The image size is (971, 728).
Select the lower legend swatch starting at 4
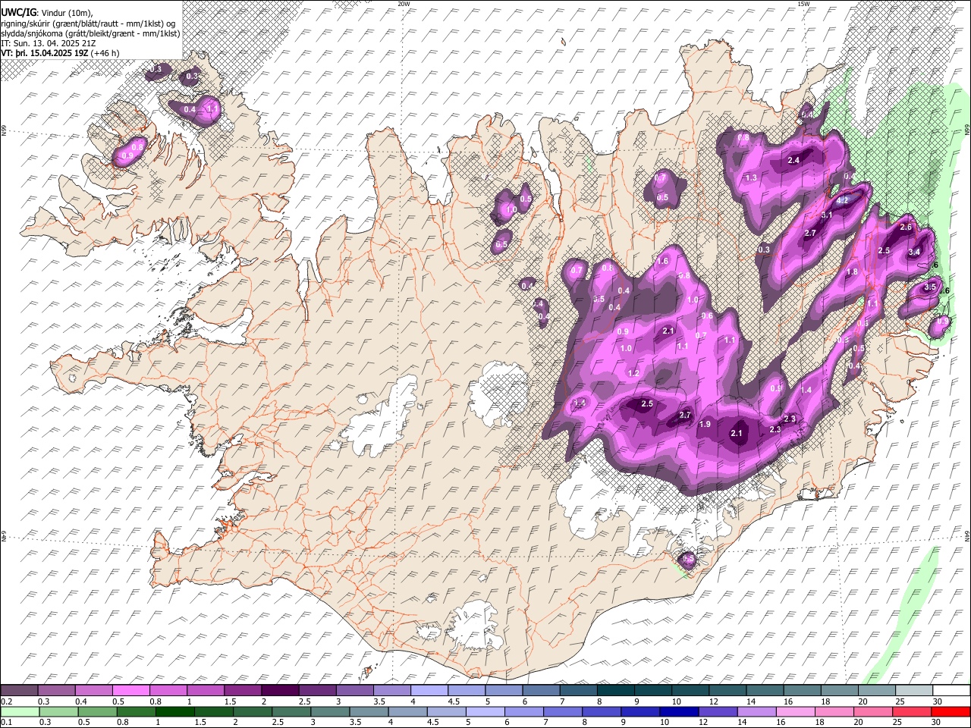pos(407,711)
